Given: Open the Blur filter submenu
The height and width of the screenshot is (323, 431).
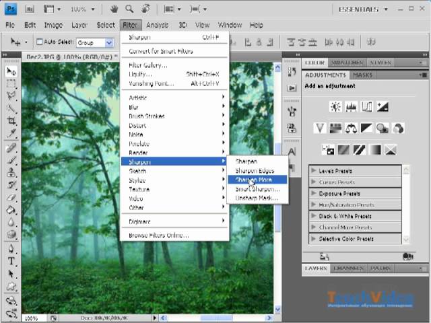Looking at the screenshot, I should (x=174, y=107).
